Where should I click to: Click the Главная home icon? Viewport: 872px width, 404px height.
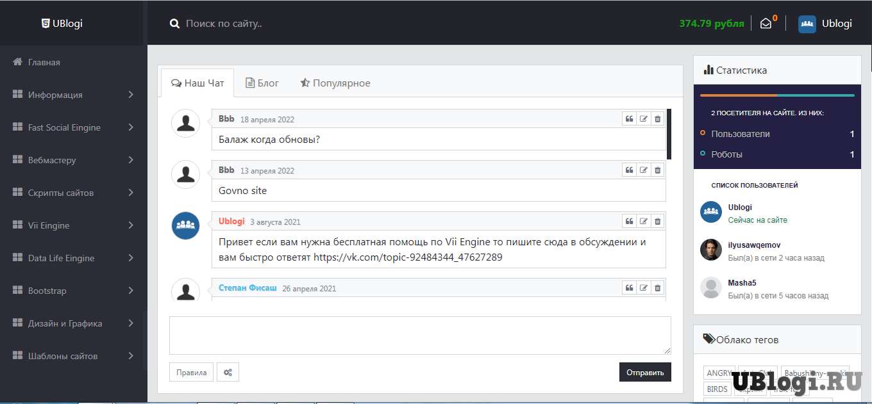pyautogui.click(x=18, y=62)
